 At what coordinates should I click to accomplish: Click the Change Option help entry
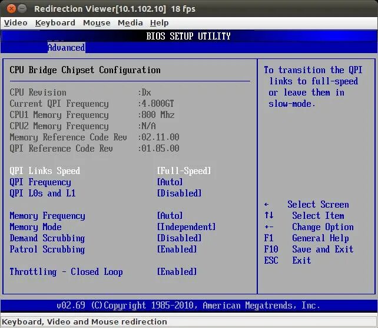(x=323, y=227)
